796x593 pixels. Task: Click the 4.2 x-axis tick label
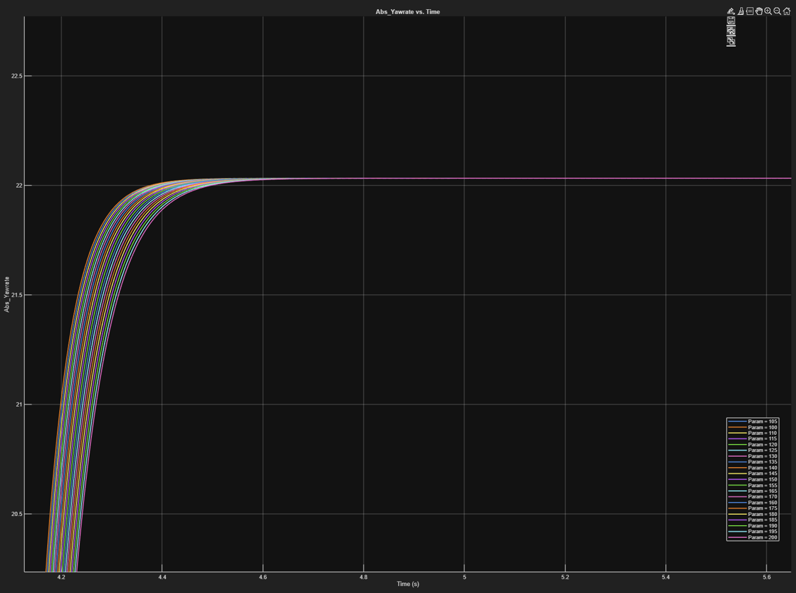[x=61, y=577]
